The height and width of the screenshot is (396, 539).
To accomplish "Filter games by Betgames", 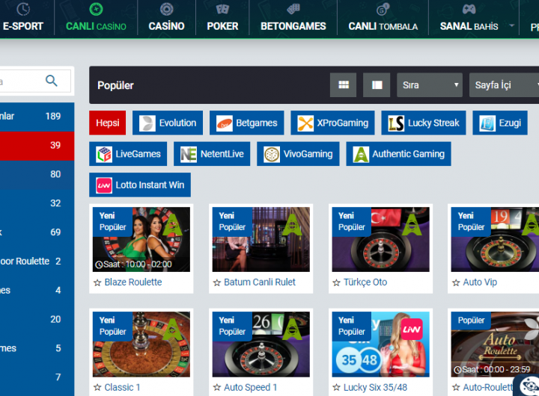I will pos(247,123).
